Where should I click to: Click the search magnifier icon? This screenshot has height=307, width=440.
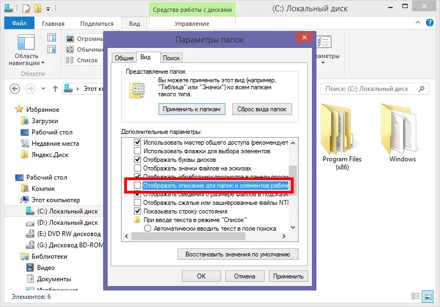pyautogui.click(x=422, y=89)
